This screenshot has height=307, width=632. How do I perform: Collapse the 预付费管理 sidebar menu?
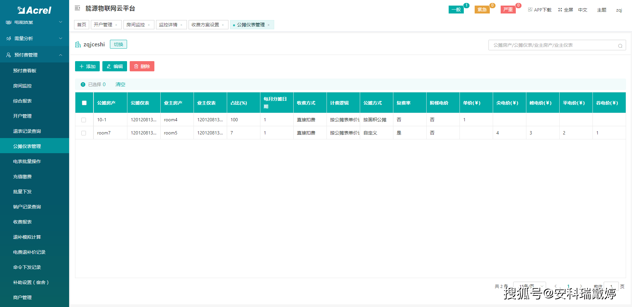(x=35, y=55)
